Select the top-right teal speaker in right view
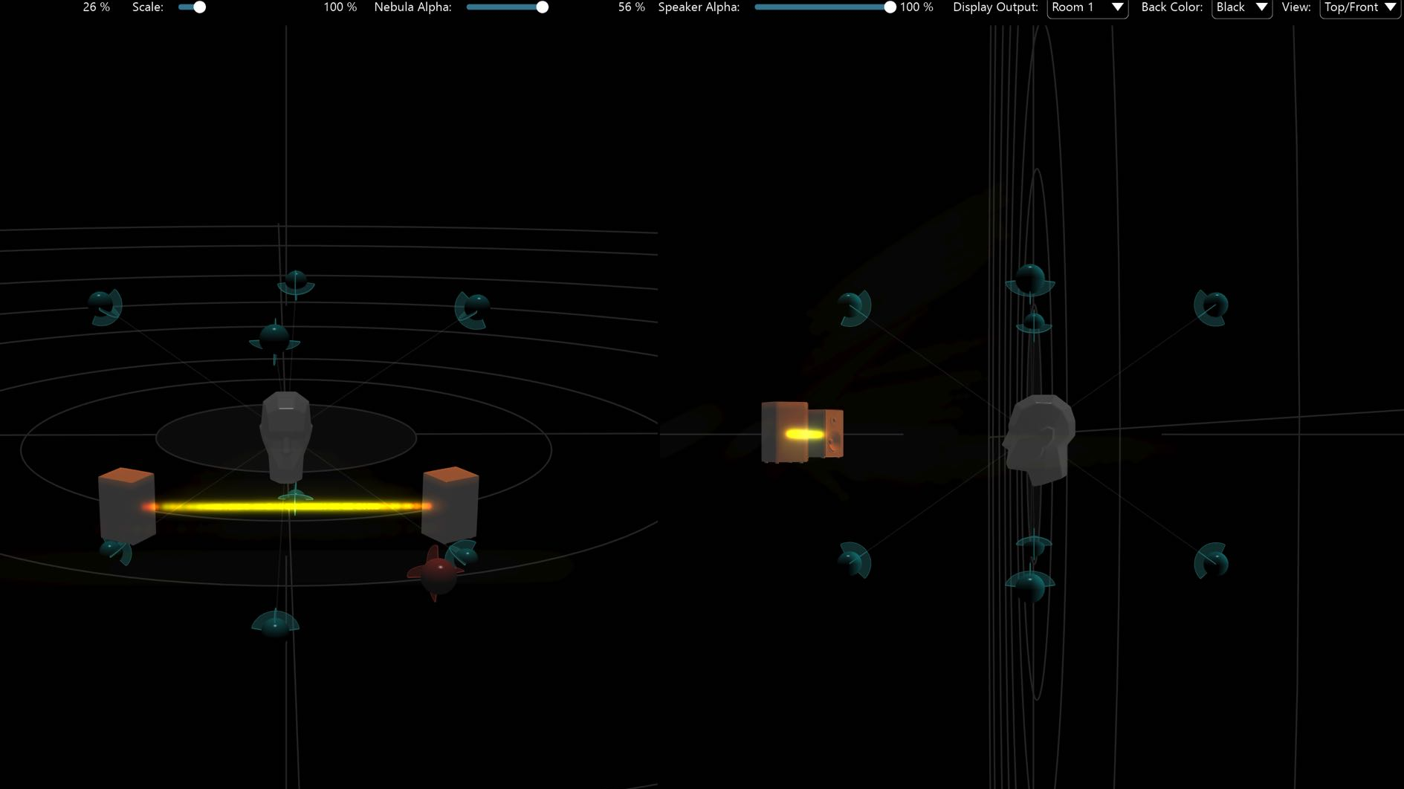The height and width of the screenshot is (789, 1404). pyautogui.click(x=1211, y=307)
